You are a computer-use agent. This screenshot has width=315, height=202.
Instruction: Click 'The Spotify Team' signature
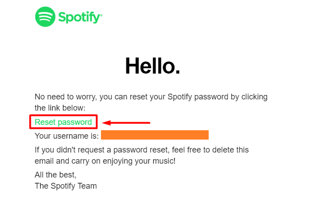click(66, 186)
